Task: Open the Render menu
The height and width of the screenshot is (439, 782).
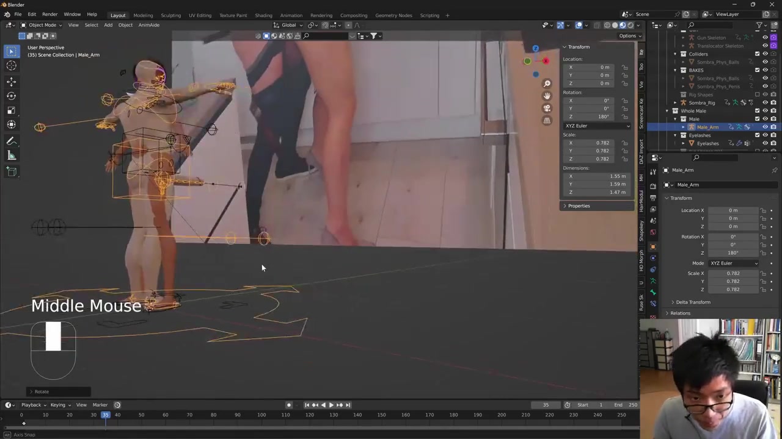Action: 49,14
